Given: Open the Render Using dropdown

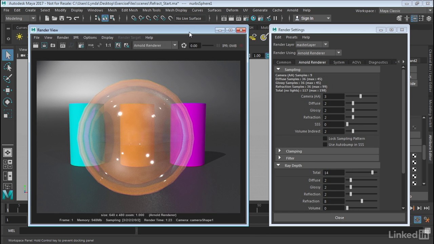Looking at the screenshot, I should click(x=319, y=53).
